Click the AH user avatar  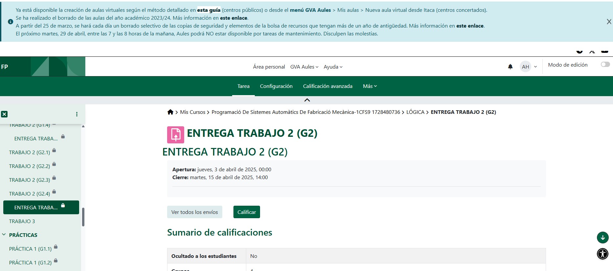(525, 67)
